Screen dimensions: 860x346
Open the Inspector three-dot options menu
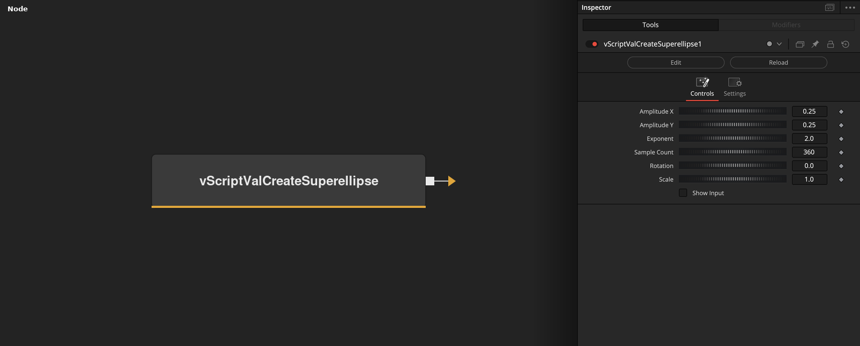pos(850,8)
